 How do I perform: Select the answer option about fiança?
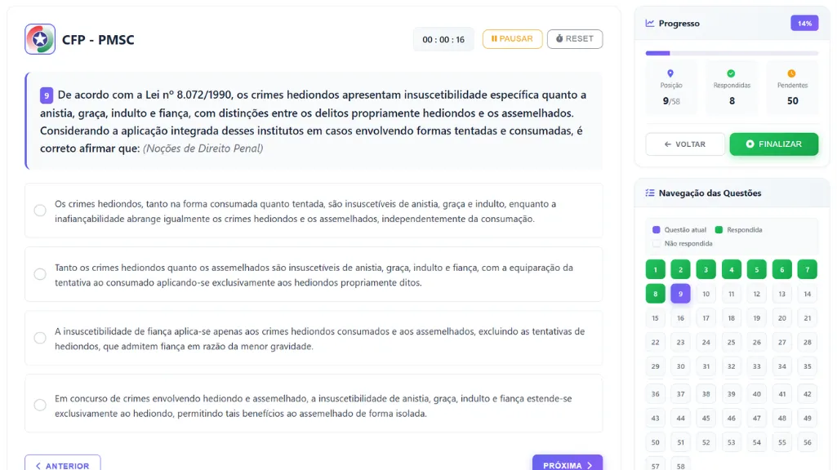[x=39, y=337]
